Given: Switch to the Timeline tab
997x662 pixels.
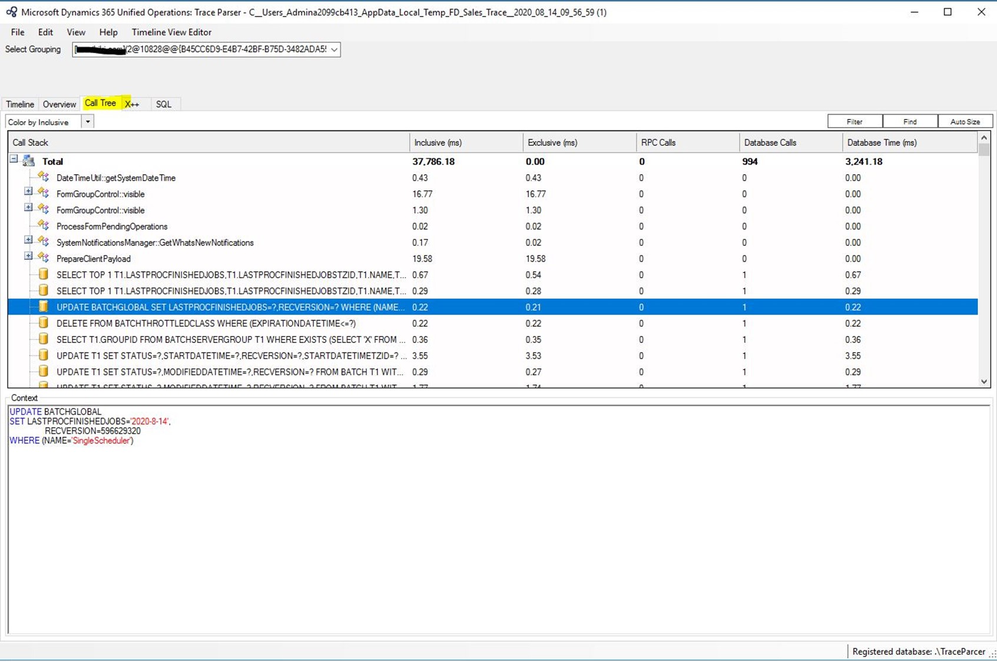Looking at the screenshot, I should (20, 104).
